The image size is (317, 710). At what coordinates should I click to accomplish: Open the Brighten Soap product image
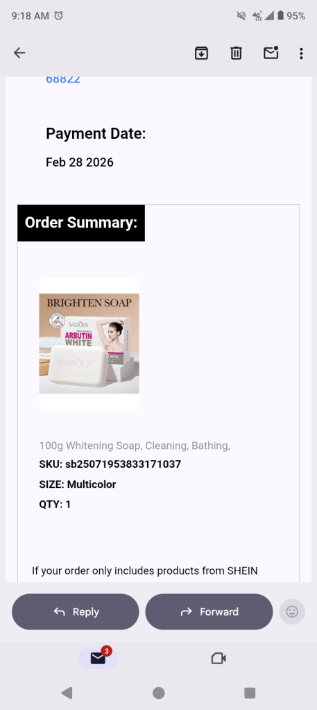pyautogui.click(x=89, y=344)
